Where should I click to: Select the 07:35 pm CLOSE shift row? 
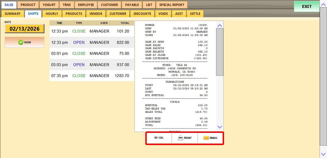point(92,76)
